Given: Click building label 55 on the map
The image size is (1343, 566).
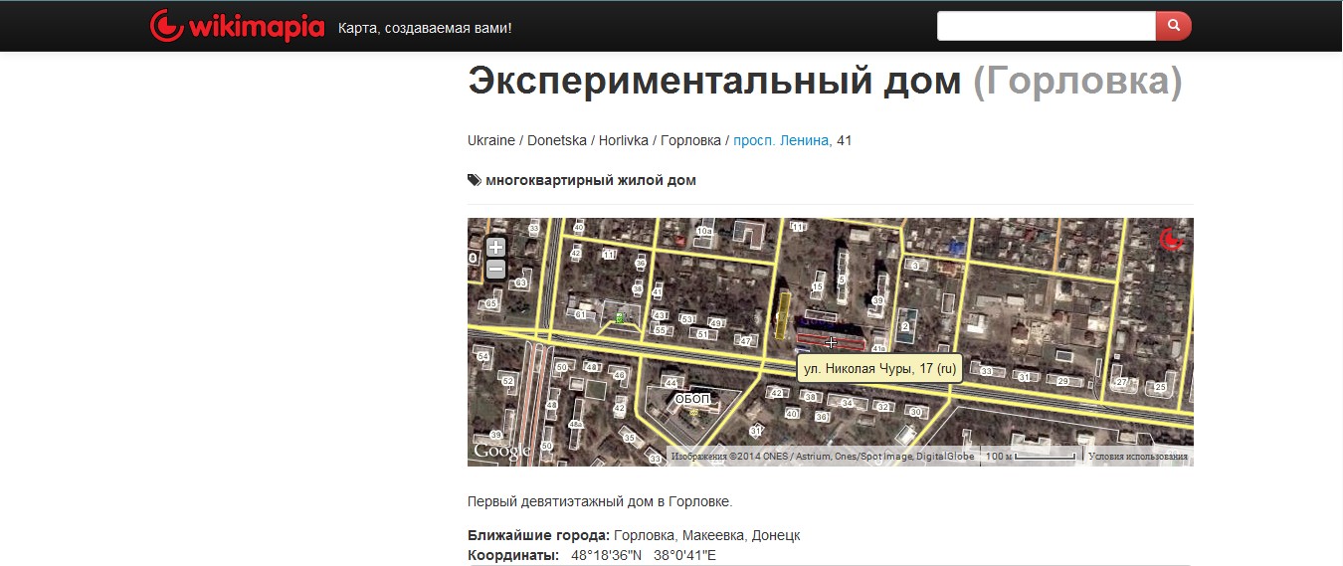Looking at the screenshot, I should click(660, 330).
